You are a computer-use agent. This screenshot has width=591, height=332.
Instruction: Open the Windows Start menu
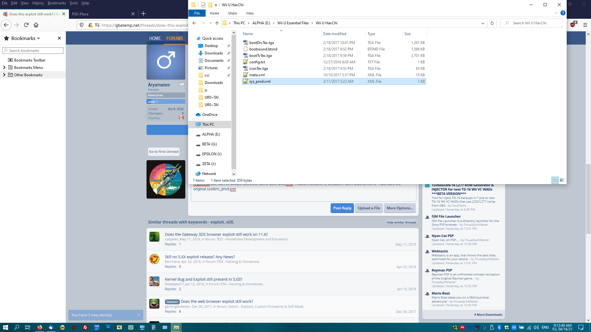[5, 327]
